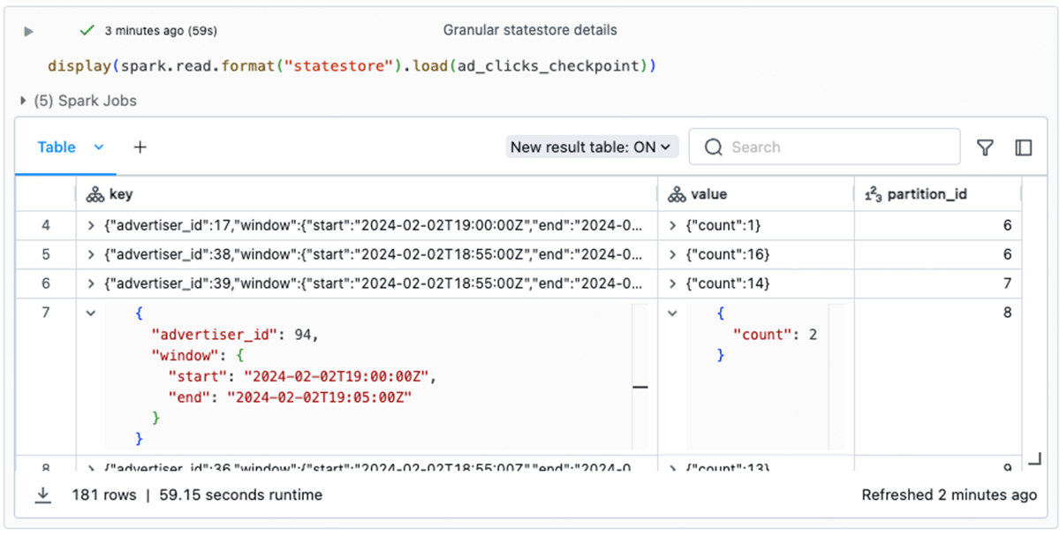The height and width of the screenshot is (536, 1060).
Task: Click the key column struct type icon
Action: [x=95, y=195]
